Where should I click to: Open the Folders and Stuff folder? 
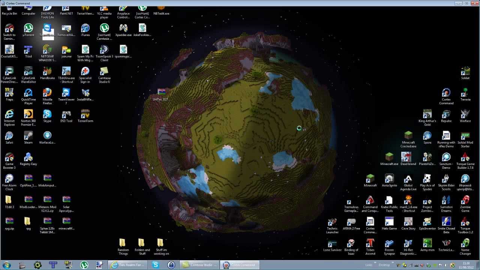[x=142, y=247]
